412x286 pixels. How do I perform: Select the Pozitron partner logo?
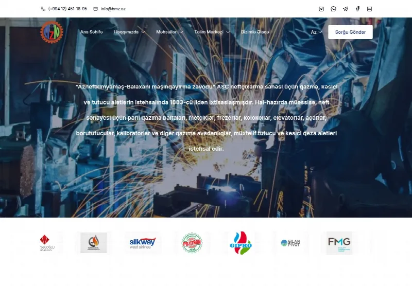point(192,243)
